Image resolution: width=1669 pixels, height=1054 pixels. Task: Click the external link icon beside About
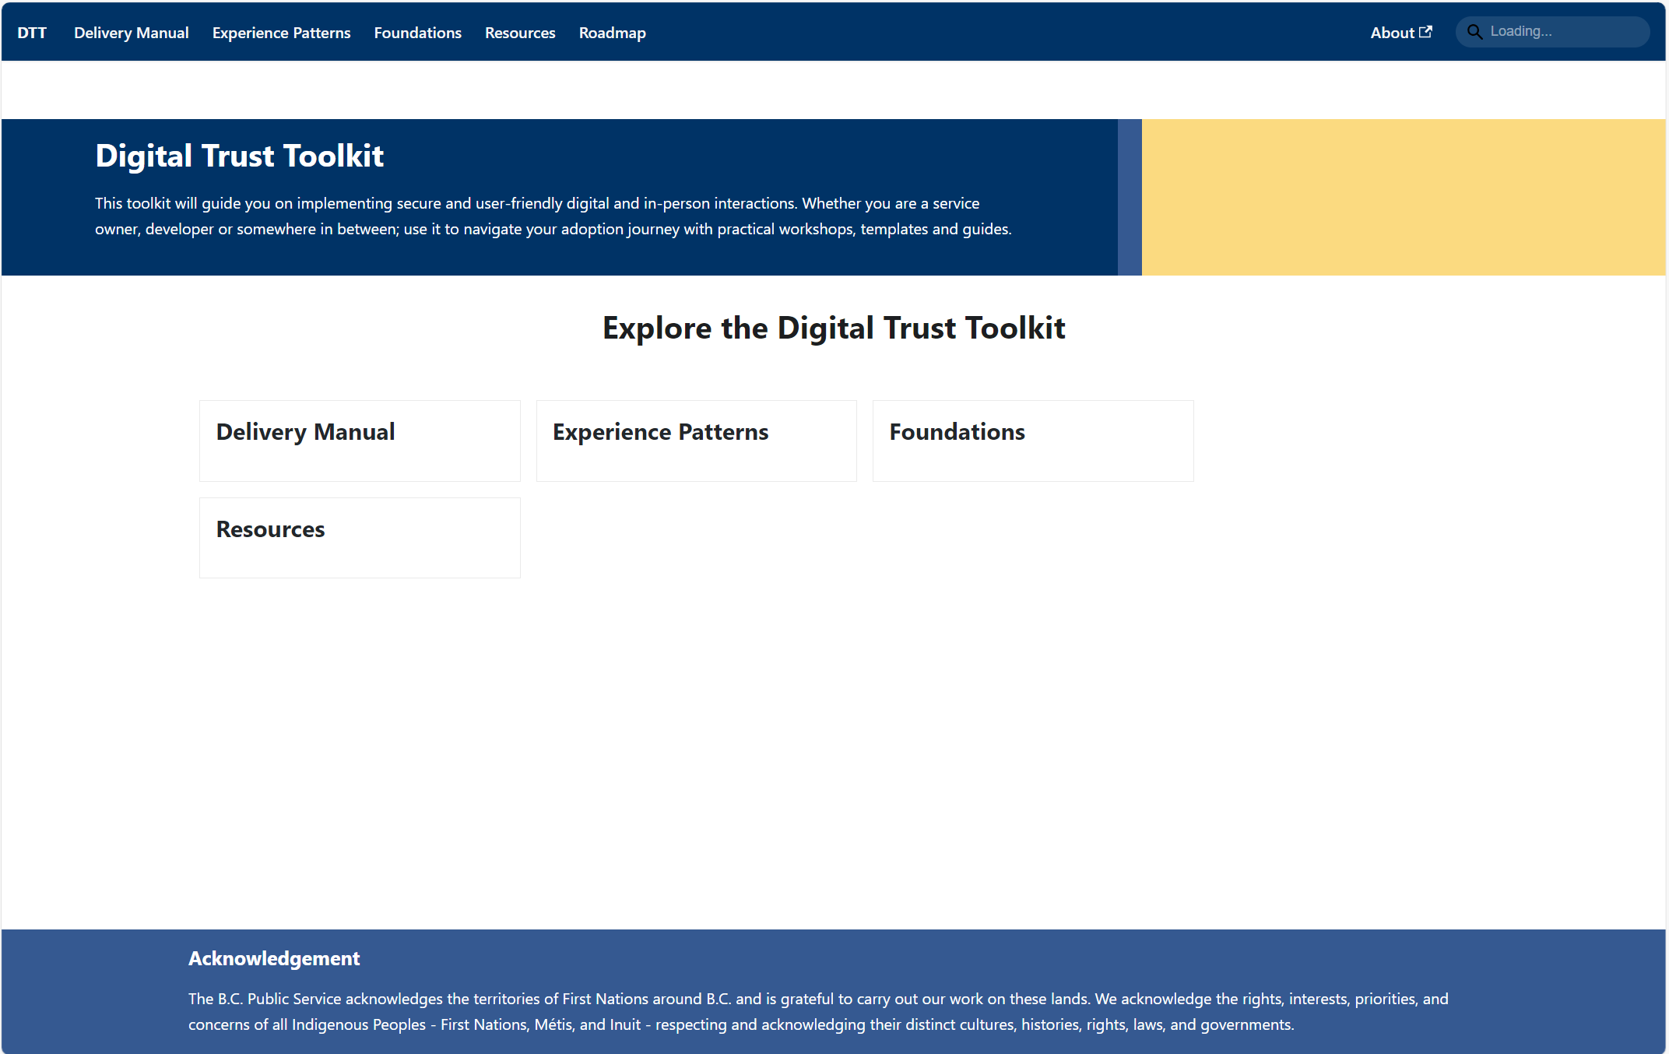pyautogui.click(x=1425, y=32)
